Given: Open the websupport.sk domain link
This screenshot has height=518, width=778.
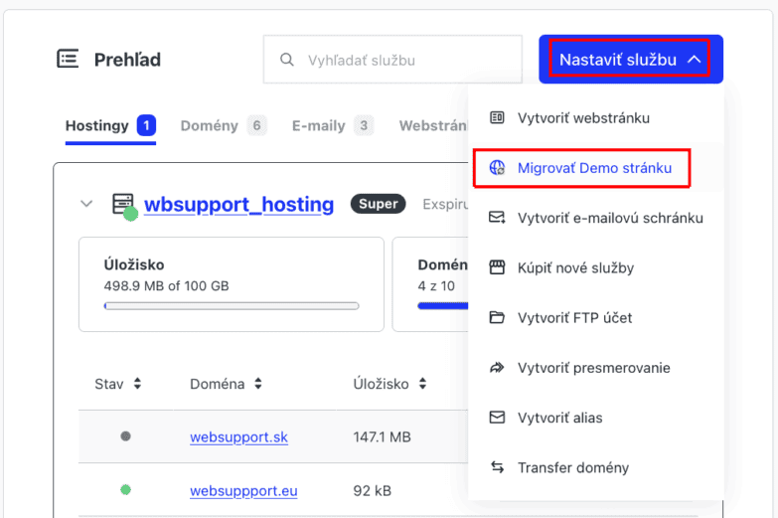Looking at the screenshot, I should pos(238,436).
